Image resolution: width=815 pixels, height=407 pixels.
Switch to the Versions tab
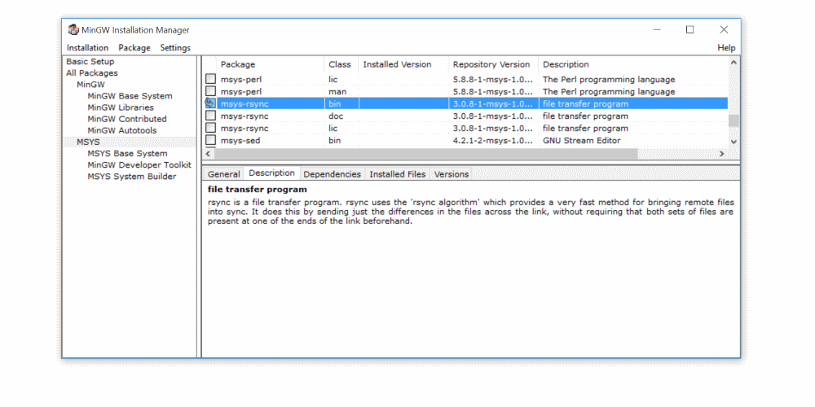click(452, 174)
